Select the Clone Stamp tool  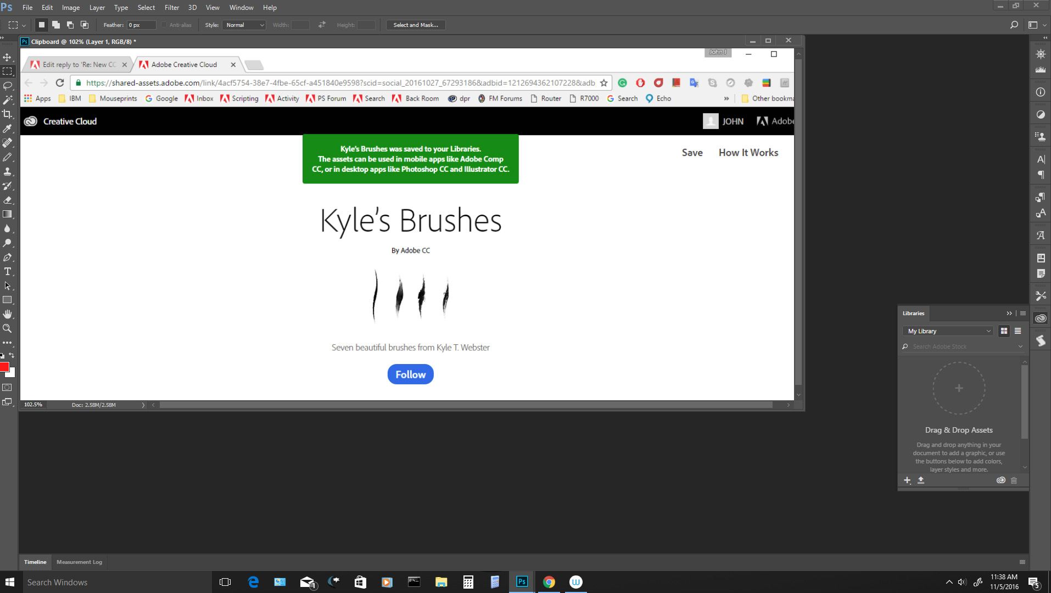[7, 171]
